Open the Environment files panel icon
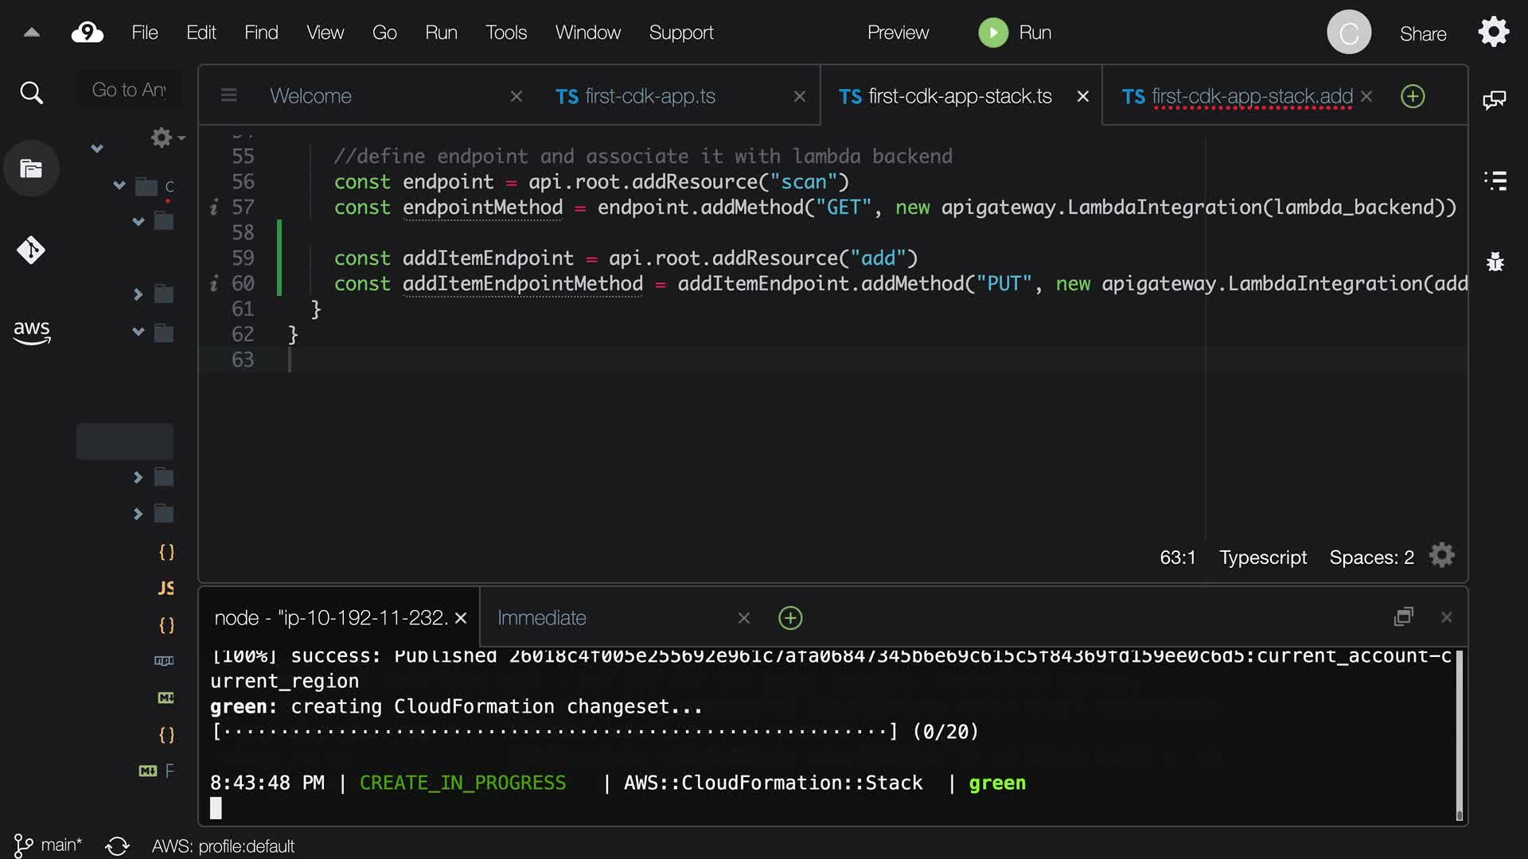This screenshot has height=859, width=1528. tap(31, 169)
